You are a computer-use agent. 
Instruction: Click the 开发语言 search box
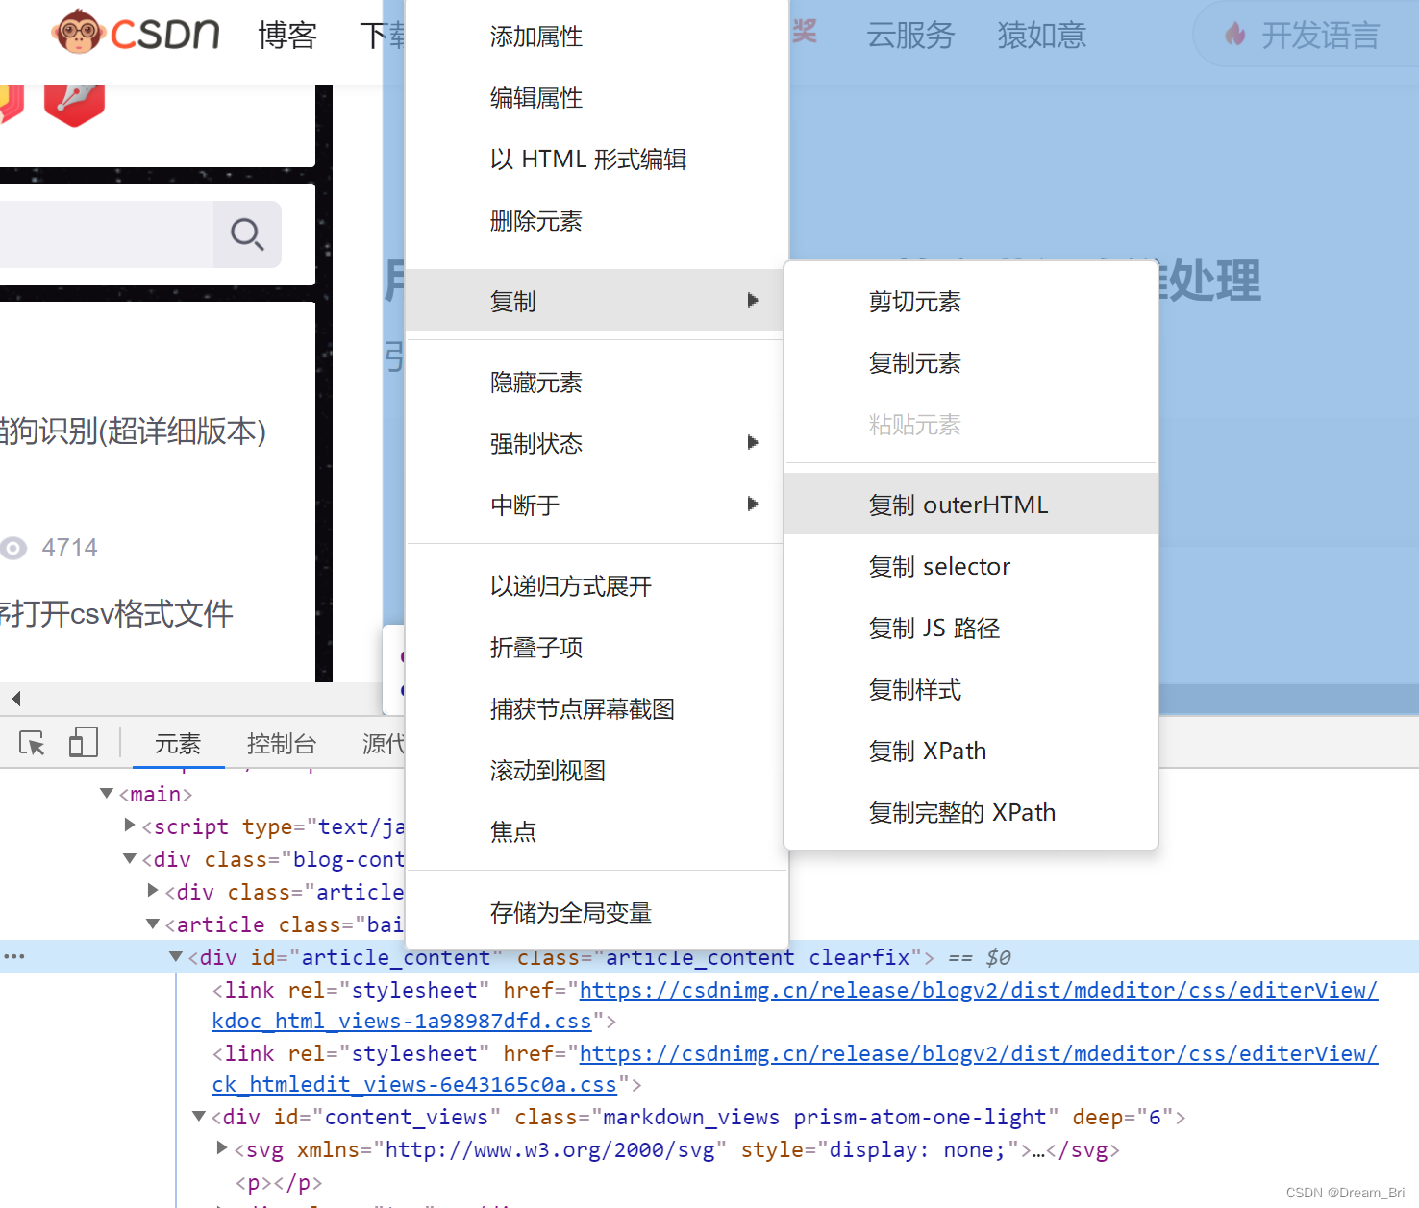pyautogui.click(x=1306, y=36)
